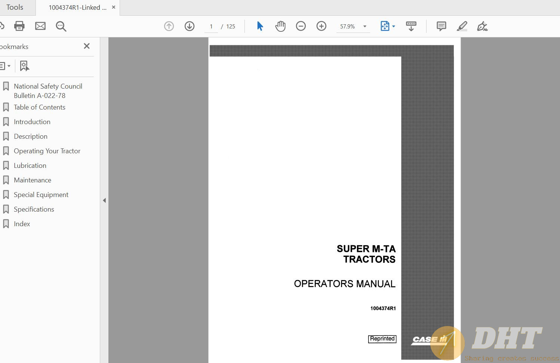Jump to the Specifications bookmark
Viewport: 560px width, 363px height.
click(34, 209)
